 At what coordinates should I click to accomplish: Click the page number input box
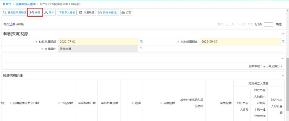point(268,24)
